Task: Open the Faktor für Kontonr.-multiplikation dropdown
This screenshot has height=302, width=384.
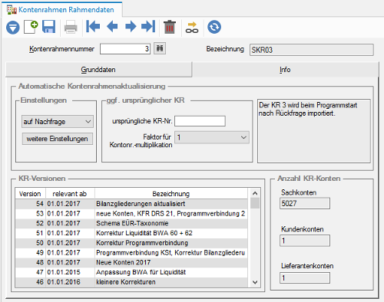Action: click(x=212, y=137)
